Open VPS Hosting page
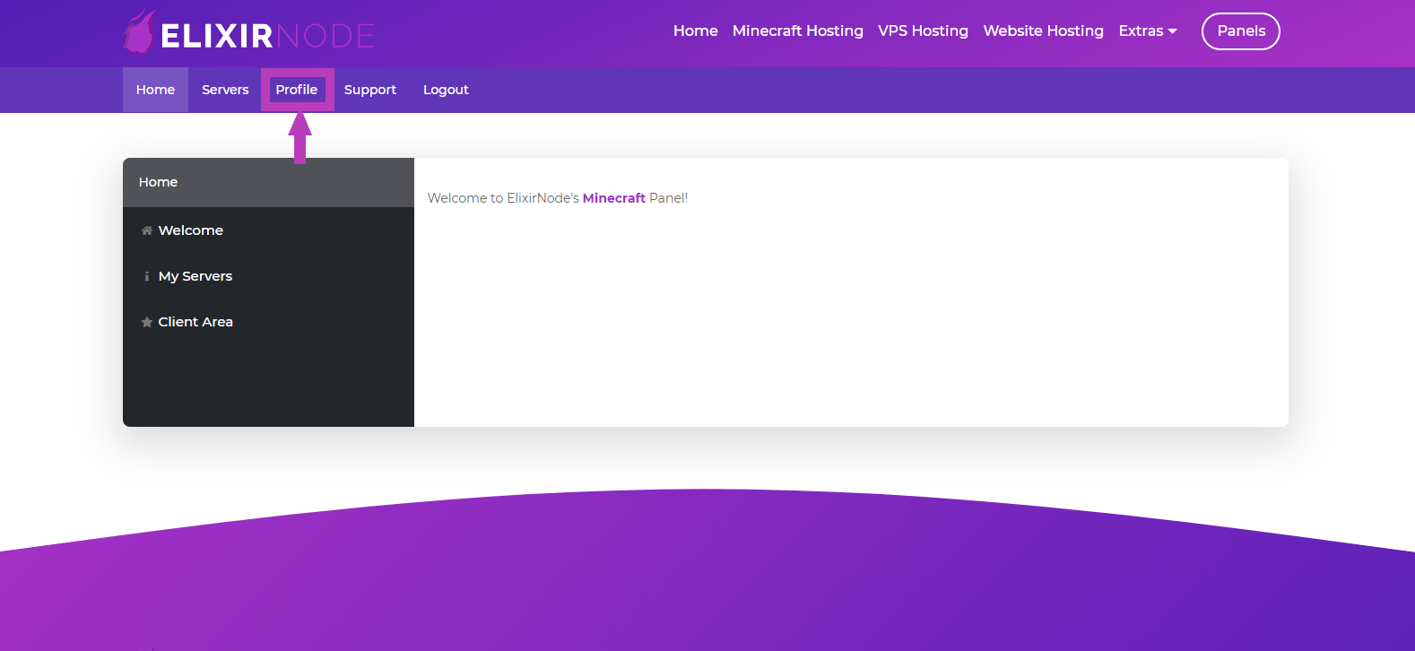 (x=923, y=30)
